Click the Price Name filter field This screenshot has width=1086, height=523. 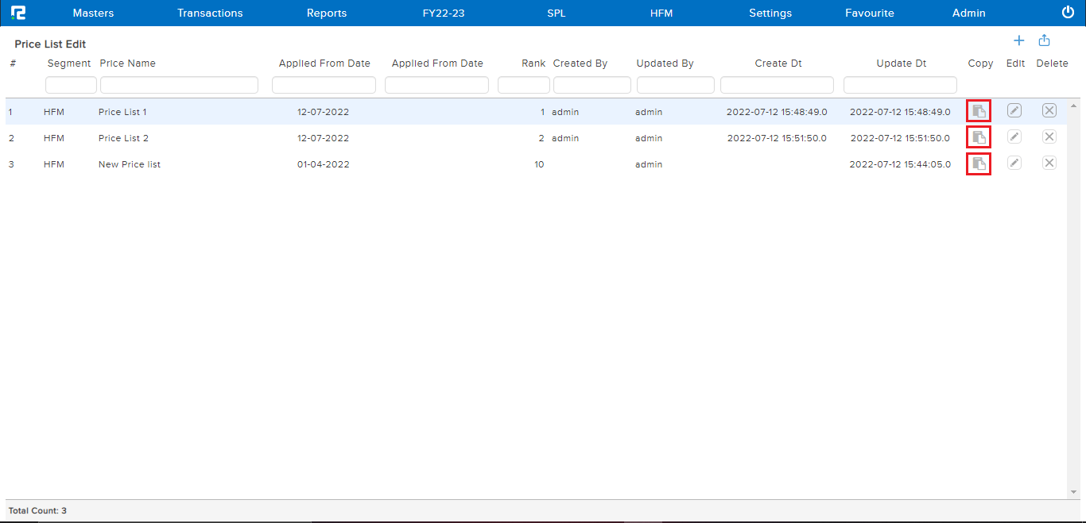coord(179,85)
